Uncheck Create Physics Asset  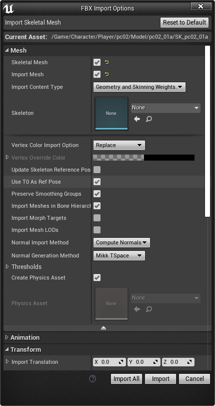97,278
